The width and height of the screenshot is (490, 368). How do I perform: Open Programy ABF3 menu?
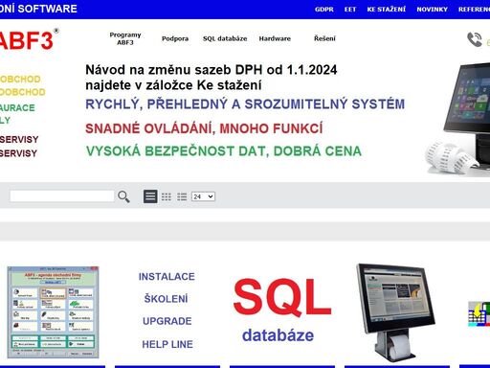tap(125, 38)
